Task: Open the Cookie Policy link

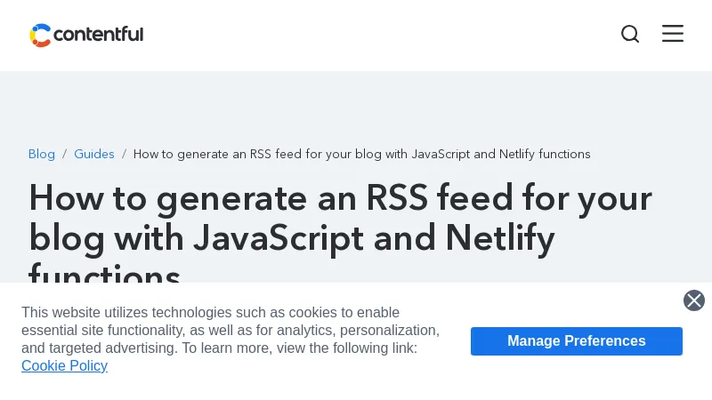Action: [64, 365]
